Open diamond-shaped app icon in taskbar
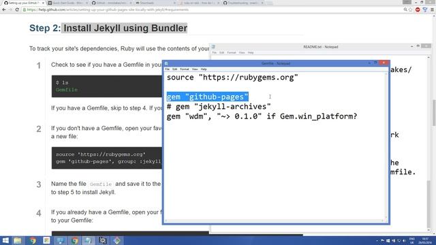Screen dimensions: 436x245 (x=116, y=240)
